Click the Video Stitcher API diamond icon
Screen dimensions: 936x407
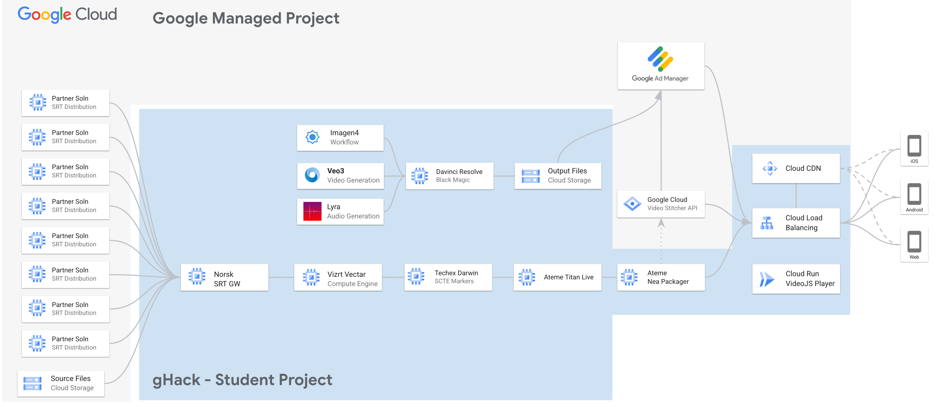click(632, 204)
